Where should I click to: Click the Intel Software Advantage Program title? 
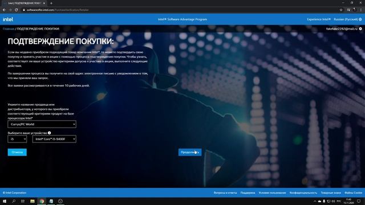pos(182,19)
